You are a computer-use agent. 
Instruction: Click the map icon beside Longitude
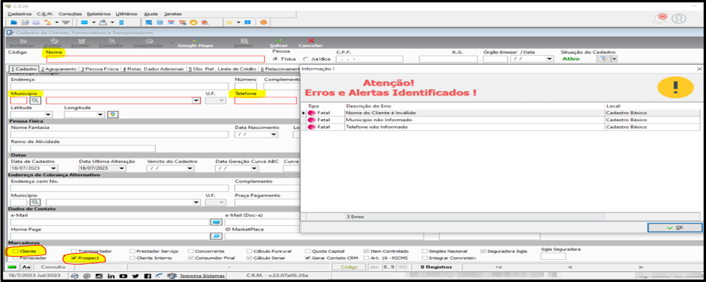click(x=113, y=114)
